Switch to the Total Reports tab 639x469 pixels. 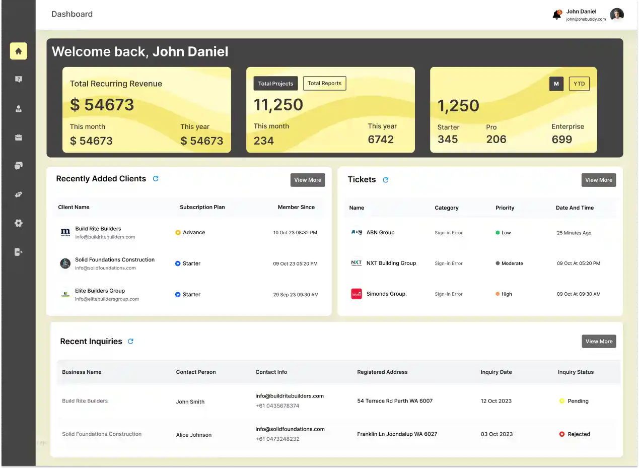(324, 84)
